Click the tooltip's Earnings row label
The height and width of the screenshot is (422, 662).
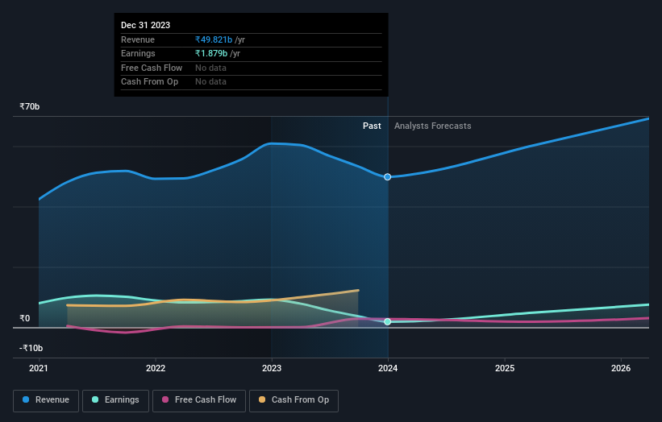[138, 53]
